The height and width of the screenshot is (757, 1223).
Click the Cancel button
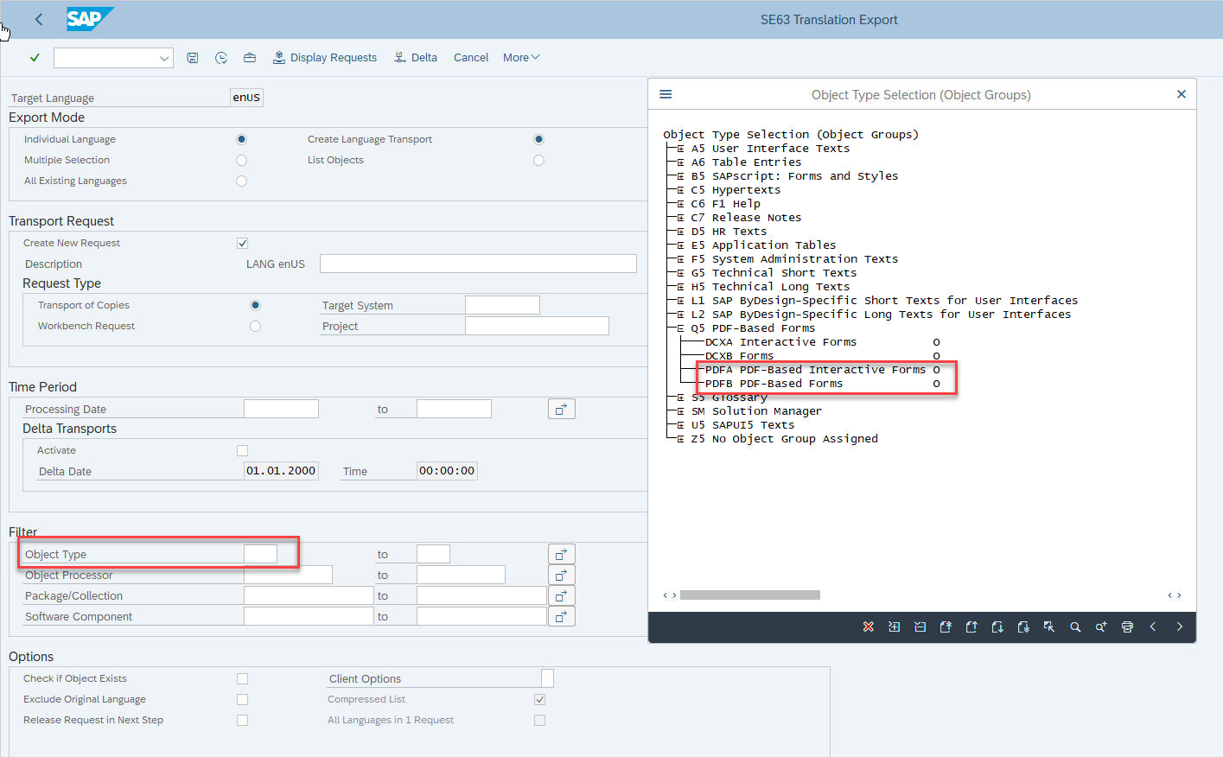[x=470, y=58]
